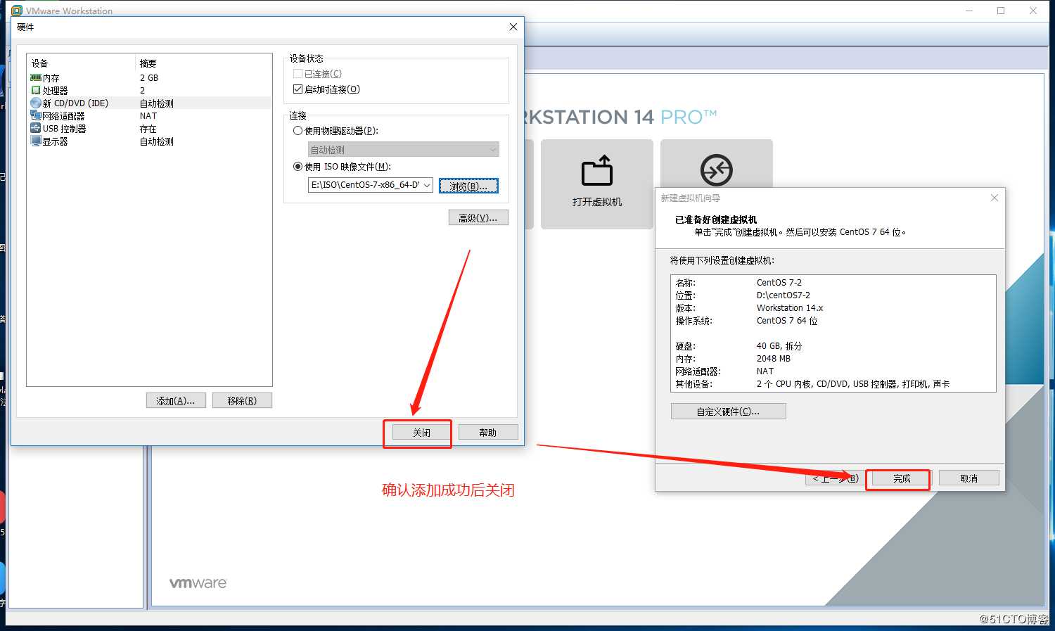
Task: Select the 使用物理驱动器(P) radio option
Action: [x=298, y=131]
